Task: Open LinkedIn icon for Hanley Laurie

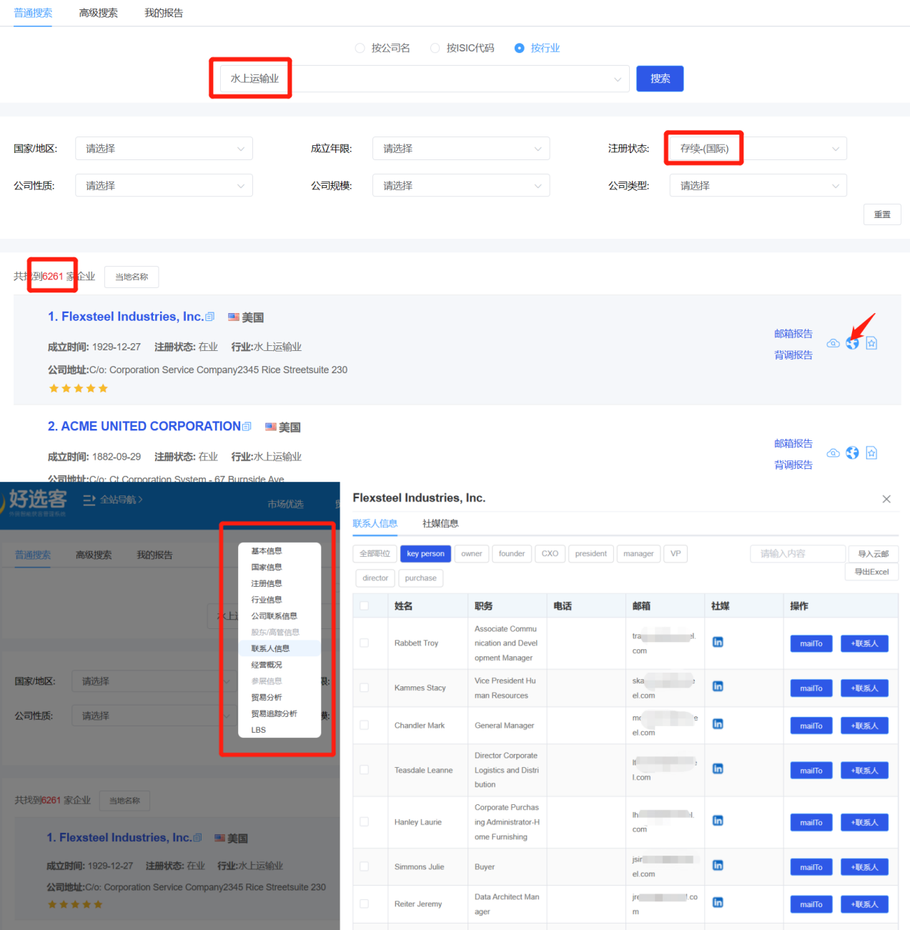Action: (718, 821)
